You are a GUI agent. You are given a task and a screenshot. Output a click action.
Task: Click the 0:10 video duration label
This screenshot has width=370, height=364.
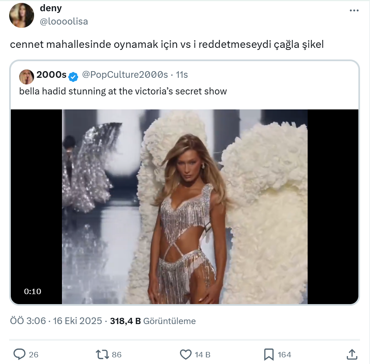coord(32,292)
